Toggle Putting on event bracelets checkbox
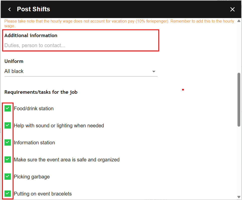This screenshot has width=242, height=200. [x=8, y=193]
